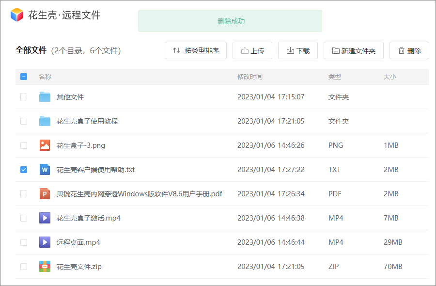Click the folder icon for 其他文件
436x286 pixels.
coord(45,97)
